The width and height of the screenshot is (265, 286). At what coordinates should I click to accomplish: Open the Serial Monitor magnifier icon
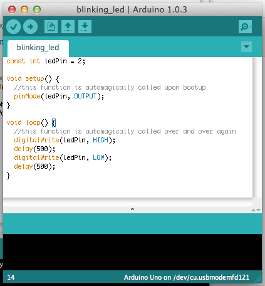click(245, 27)
